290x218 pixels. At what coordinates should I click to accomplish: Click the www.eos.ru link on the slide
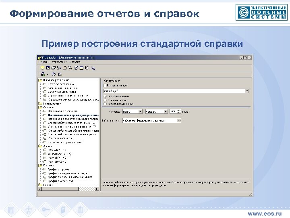click(265, 214)
